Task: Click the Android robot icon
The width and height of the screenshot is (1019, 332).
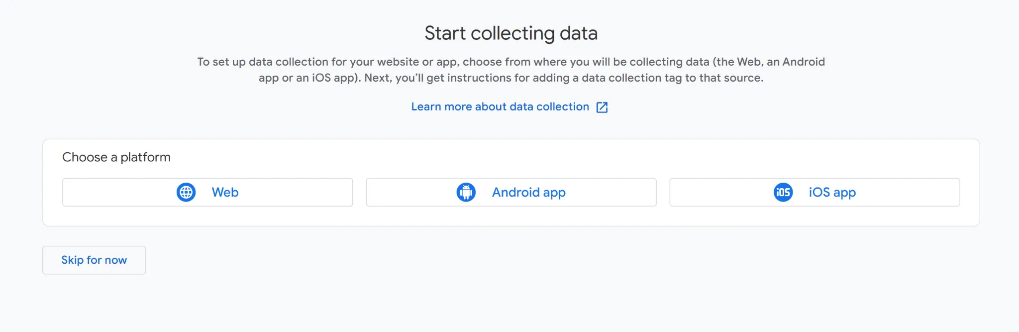Action: click(x=466, y=192)
